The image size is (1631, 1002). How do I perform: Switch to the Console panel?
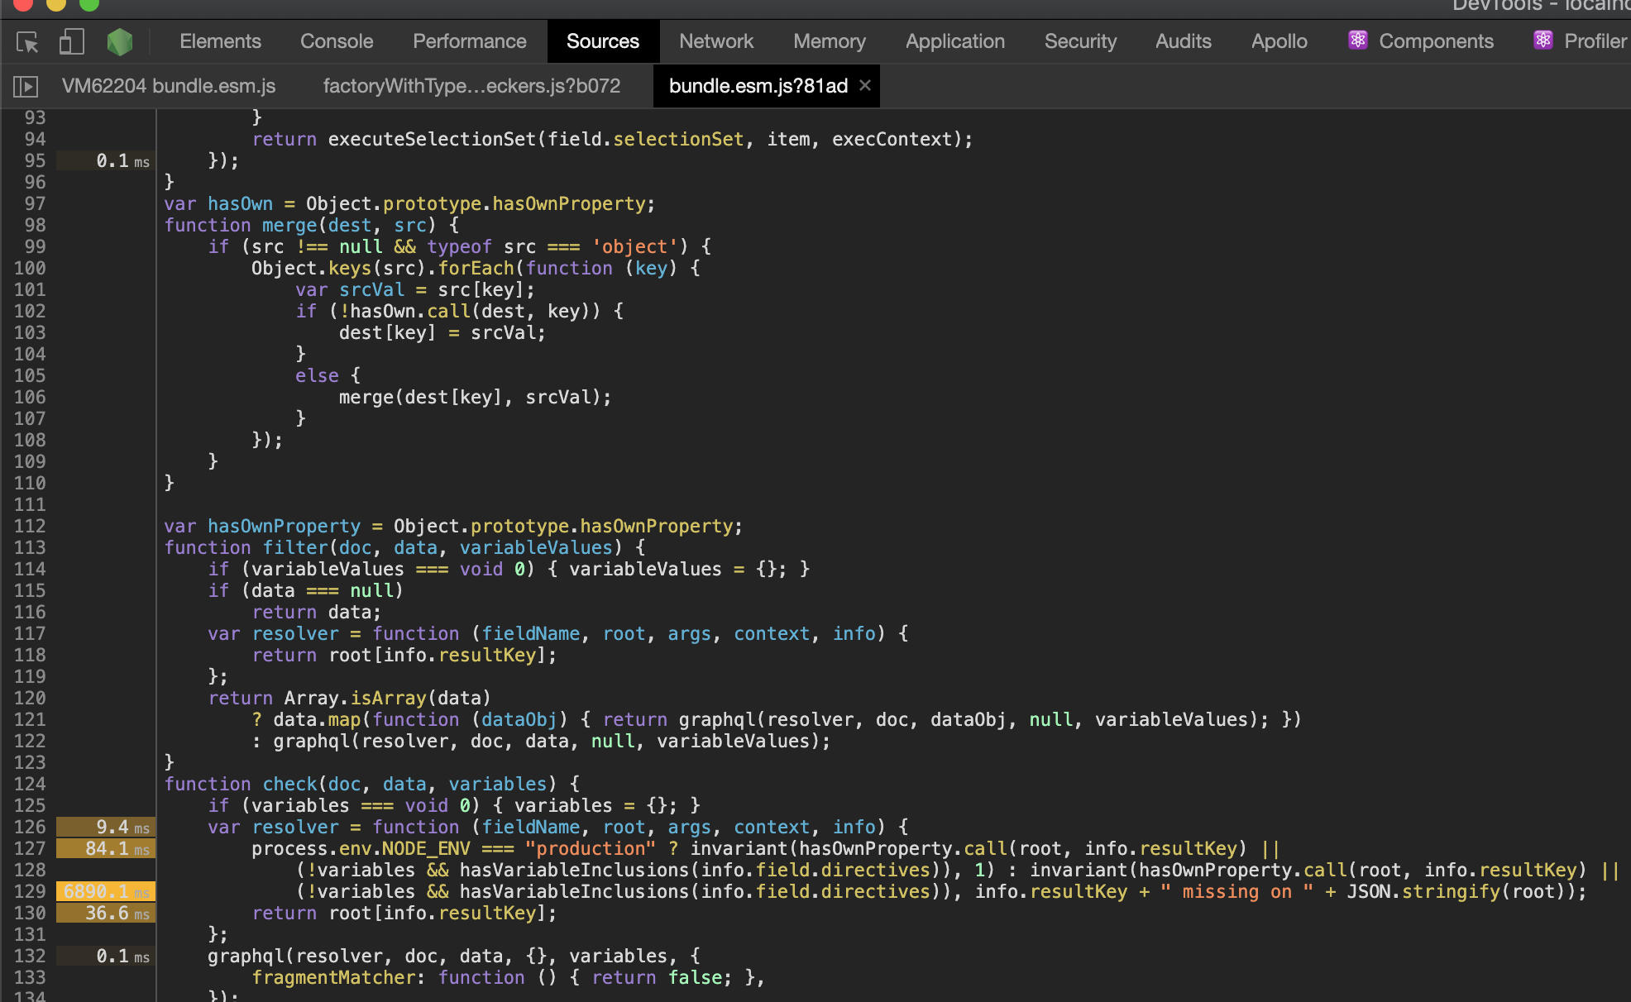tap(336, 41)
